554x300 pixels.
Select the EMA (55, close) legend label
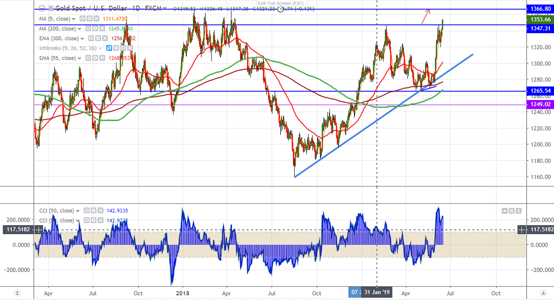pos(58,58)
